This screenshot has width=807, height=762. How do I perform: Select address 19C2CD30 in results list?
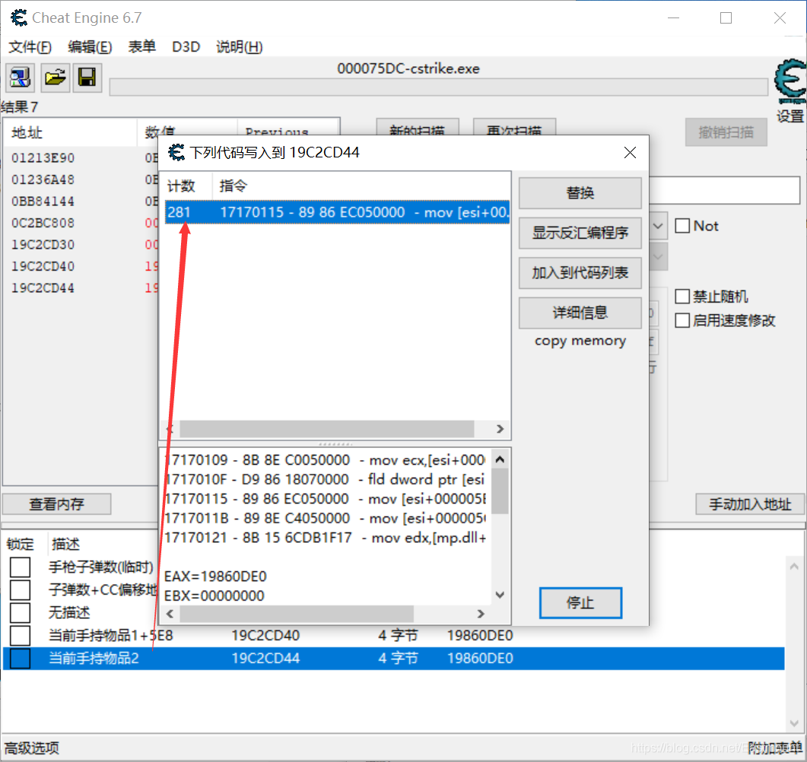coord(43,244)
